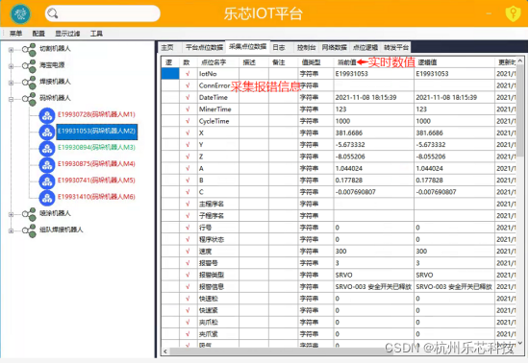This screenshot has width=529, height=363.
Task: Click the current value cell 381.6686 for X
Action: click(373, 133)
